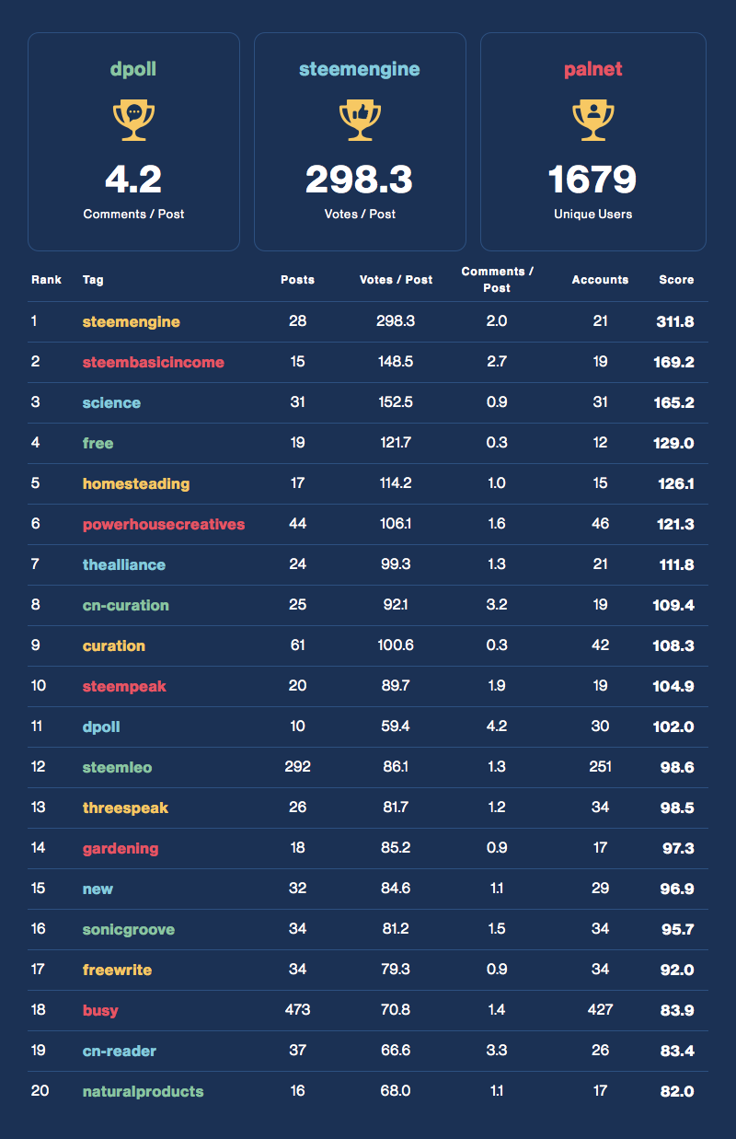This screenshot has width=736, height=1139.
Task: Open the science tag
Action: [111, 402]
